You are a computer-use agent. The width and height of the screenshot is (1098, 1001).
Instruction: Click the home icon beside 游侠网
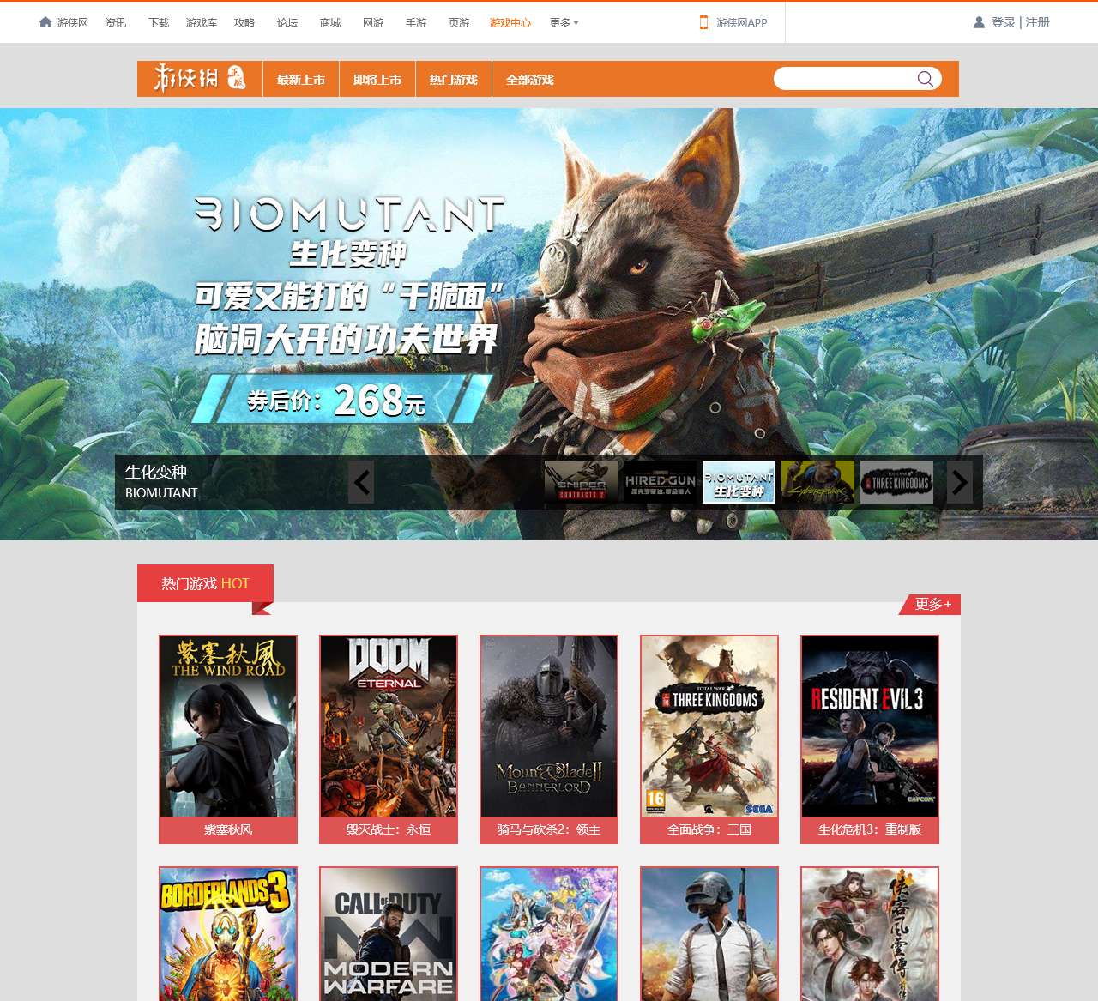coord(45,22)
